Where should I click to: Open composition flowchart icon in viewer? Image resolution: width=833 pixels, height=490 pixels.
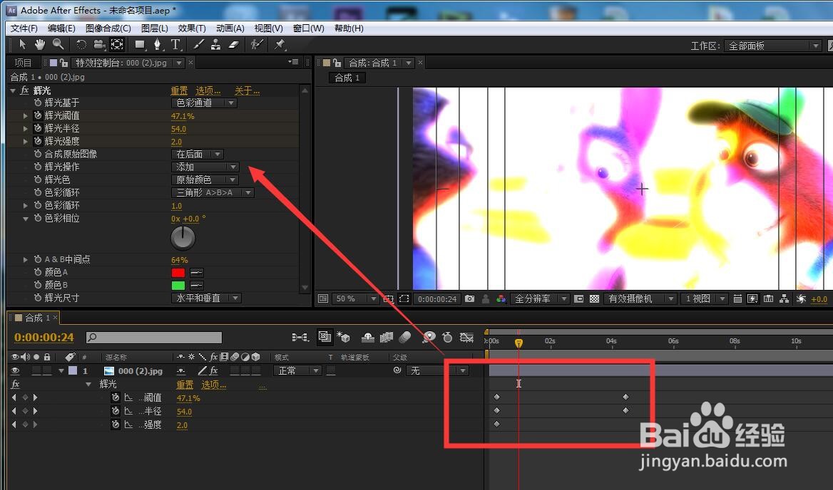coord(784,298)
